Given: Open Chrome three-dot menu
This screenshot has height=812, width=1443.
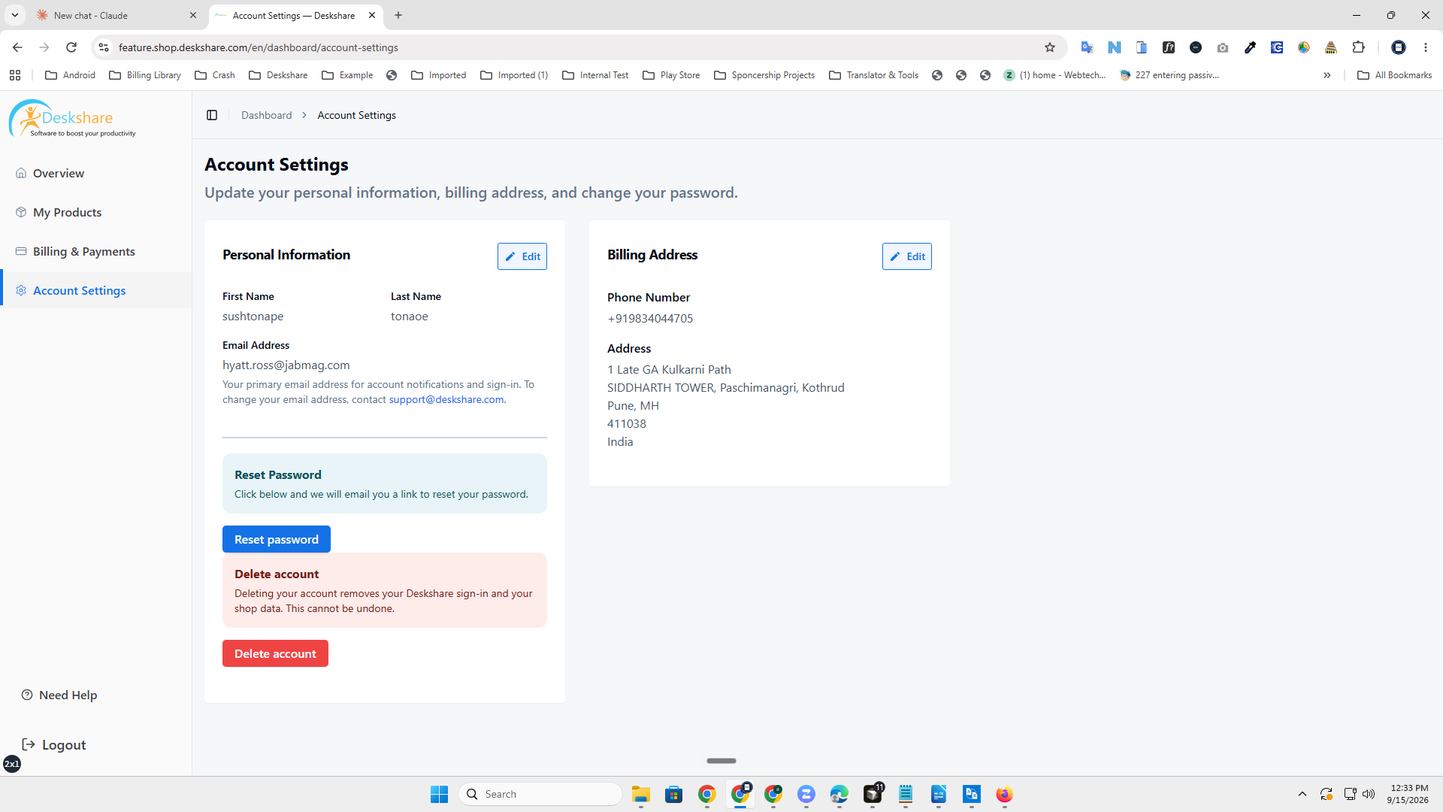Looking at the screenshot, I should [x=1426, y=47].
